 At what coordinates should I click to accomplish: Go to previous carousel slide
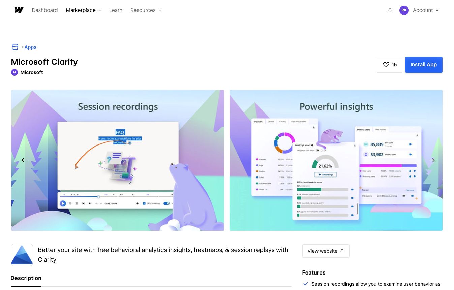coord(24,160)
